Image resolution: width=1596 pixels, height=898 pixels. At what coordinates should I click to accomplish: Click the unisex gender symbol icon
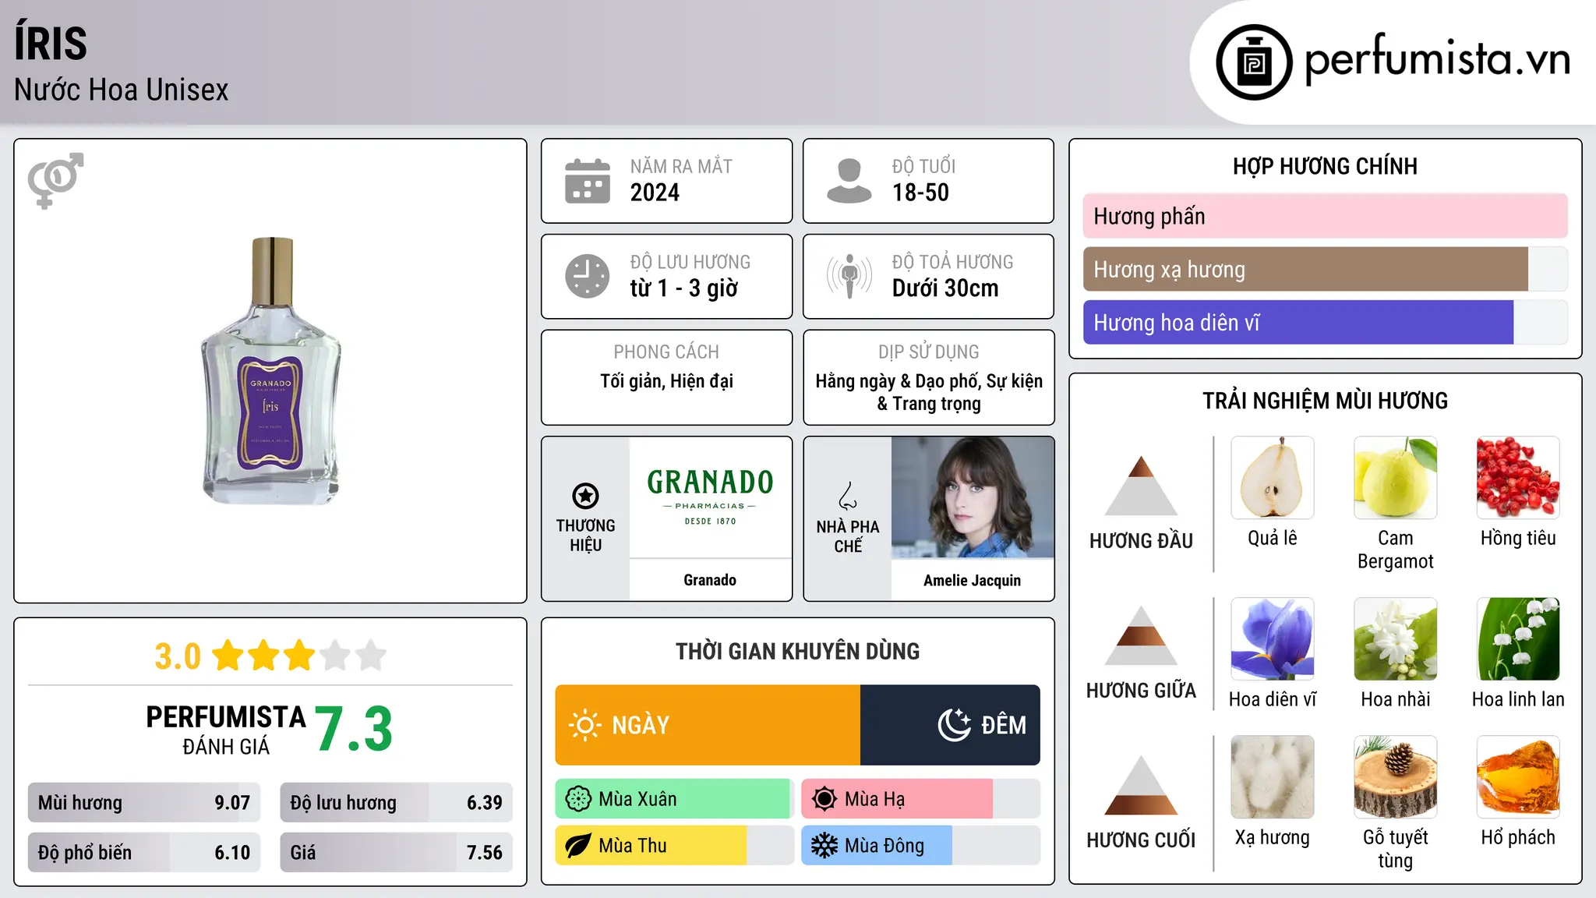(x=55, y=180)
